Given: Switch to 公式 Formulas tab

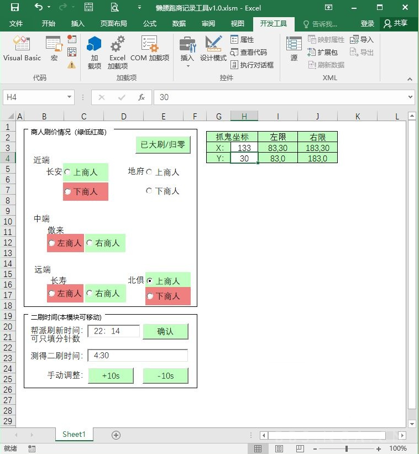Looking at the screenshot, I should (150, 24).
